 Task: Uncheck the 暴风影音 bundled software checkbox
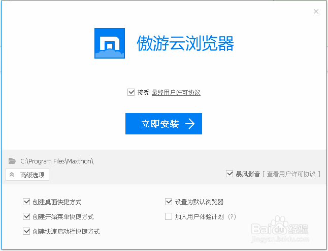click(229, 174)
